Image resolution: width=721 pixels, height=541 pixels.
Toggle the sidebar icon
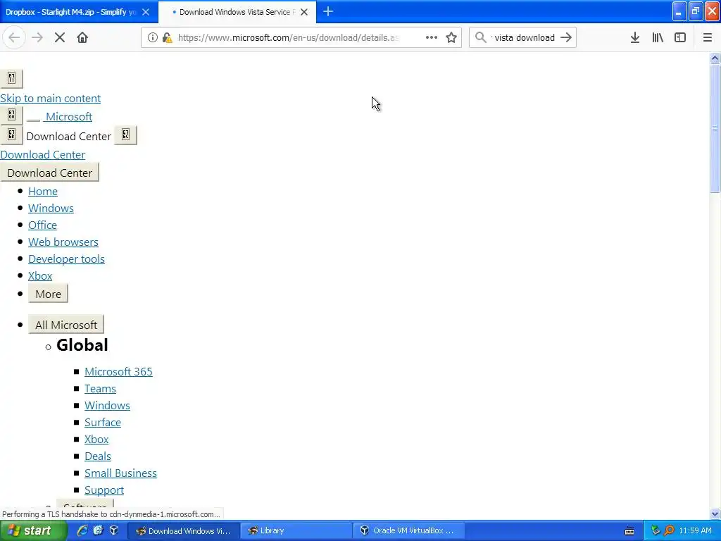[x=680, y=38]
